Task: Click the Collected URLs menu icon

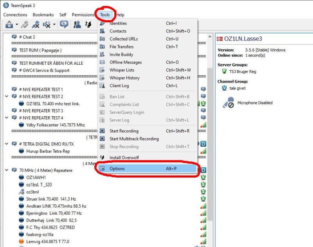Action: [102, 39]
